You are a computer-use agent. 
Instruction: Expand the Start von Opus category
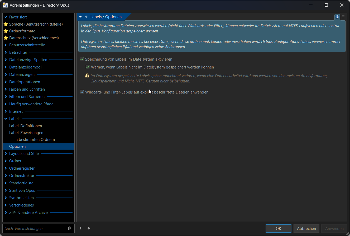(x=6, y=190)
